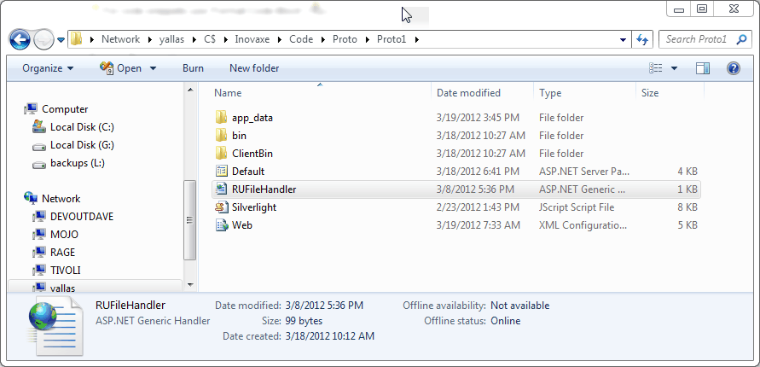Click the New folder button
The image size is (760, 367).
254,68
